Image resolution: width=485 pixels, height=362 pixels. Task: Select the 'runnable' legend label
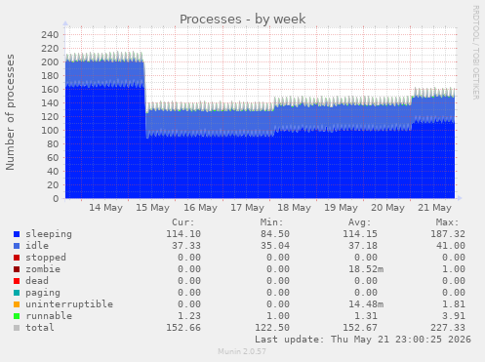pyautogui.click(x=49, y=316)
